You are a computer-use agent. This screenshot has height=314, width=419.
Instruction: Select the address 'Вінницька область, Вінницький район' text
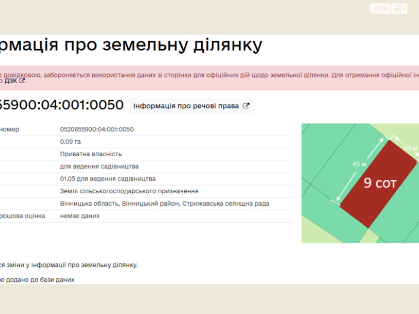[120, 204]
